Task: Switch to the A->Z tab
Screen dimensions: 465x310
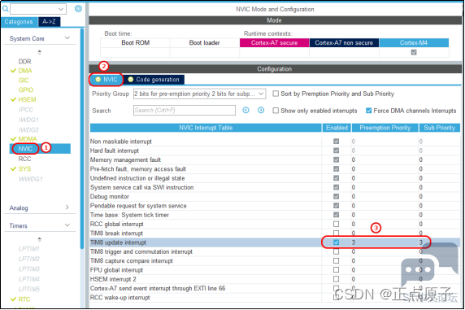Action: click(50, 22)
